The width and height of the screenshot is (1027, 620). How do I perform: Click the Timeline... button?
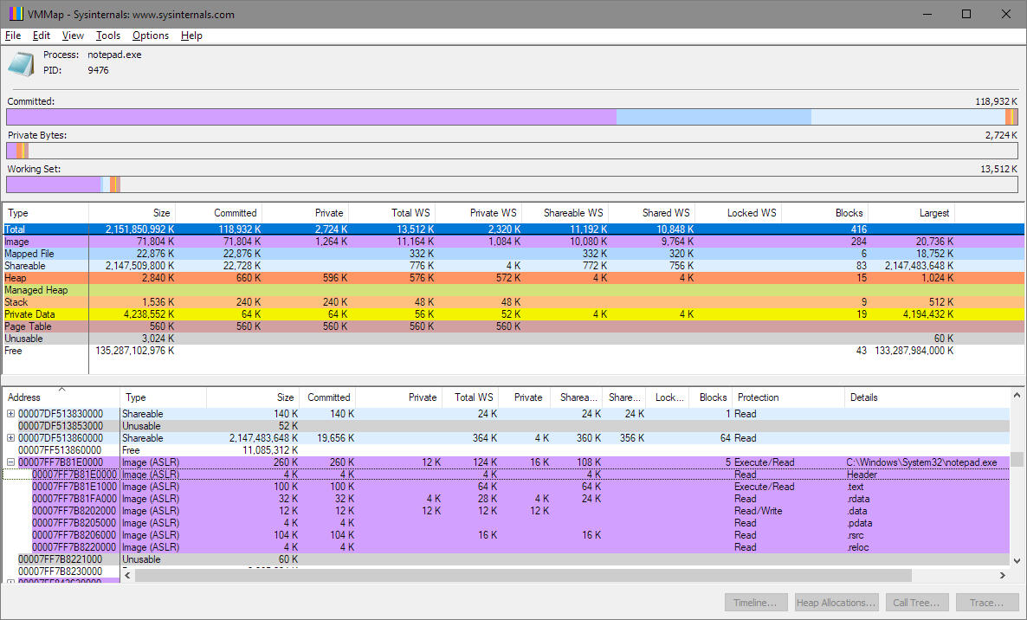point(755,603)
